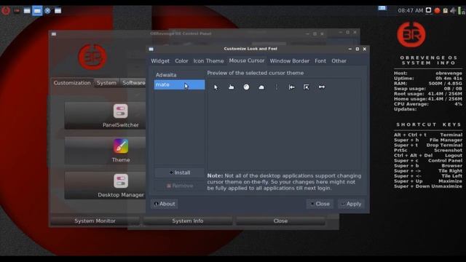Open the OBRevenge main menu logo in panel

[x=6, y=11]
